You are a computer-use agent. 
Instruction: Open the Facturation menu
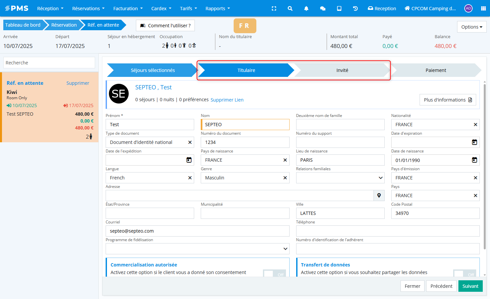click(128, 9)
